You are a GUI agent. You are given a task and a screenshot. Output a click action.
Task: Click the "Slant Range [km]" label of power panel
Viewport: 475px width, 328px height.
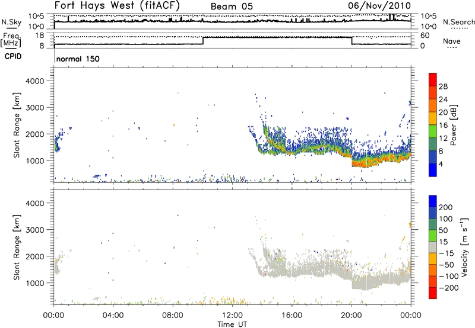point(17,125)
